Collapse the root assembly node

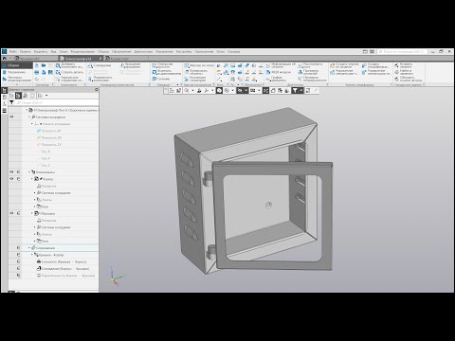tap(27, 110)
